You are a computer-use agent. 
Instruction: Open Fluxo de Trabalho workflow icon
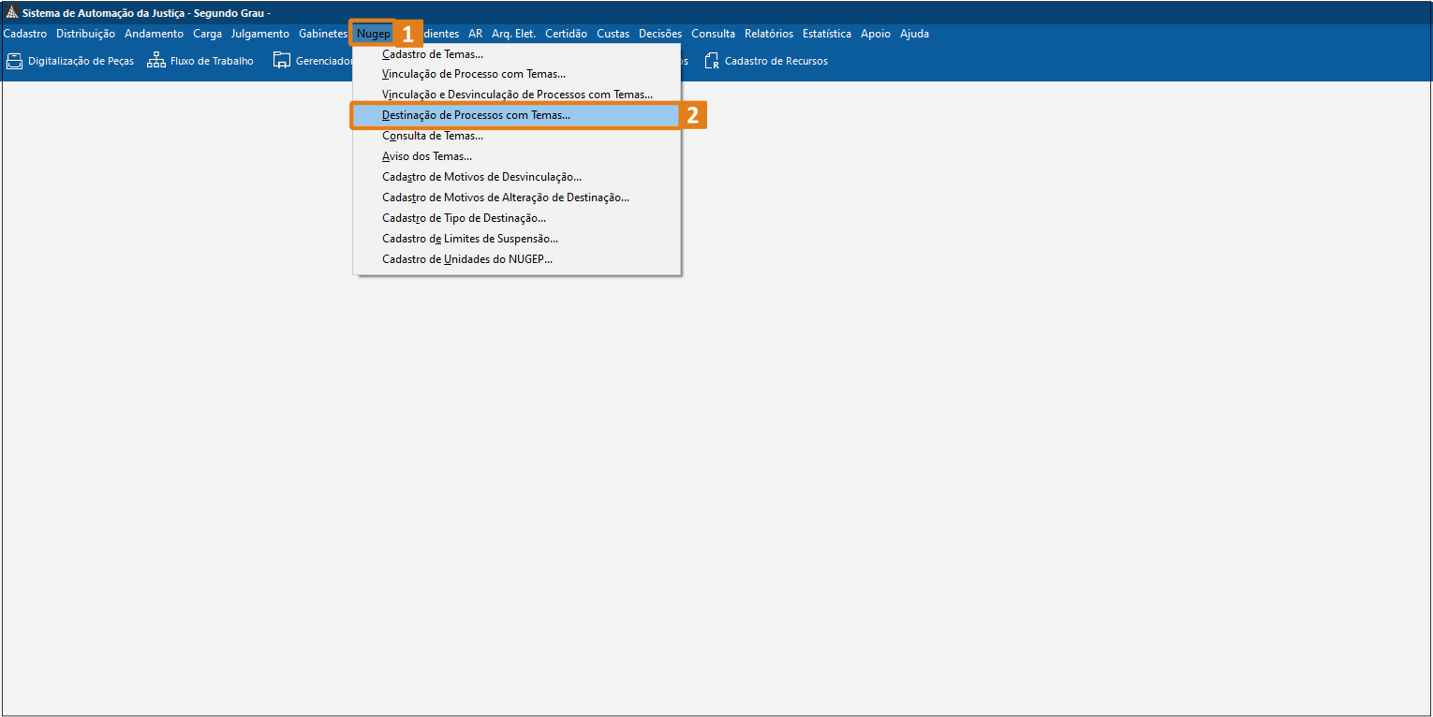156,62
